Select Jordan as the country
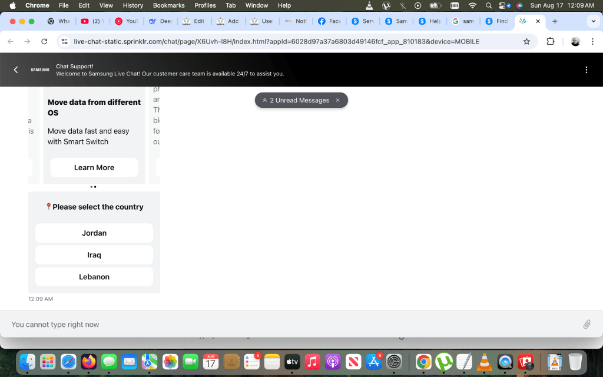The image size is (603, 377). coord(94,233)
